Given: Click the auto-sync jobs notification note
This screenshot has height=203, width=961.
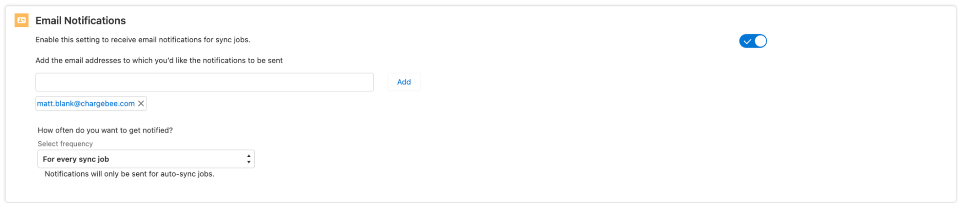Looking at the screenshot, I should (x=129, y=174).
